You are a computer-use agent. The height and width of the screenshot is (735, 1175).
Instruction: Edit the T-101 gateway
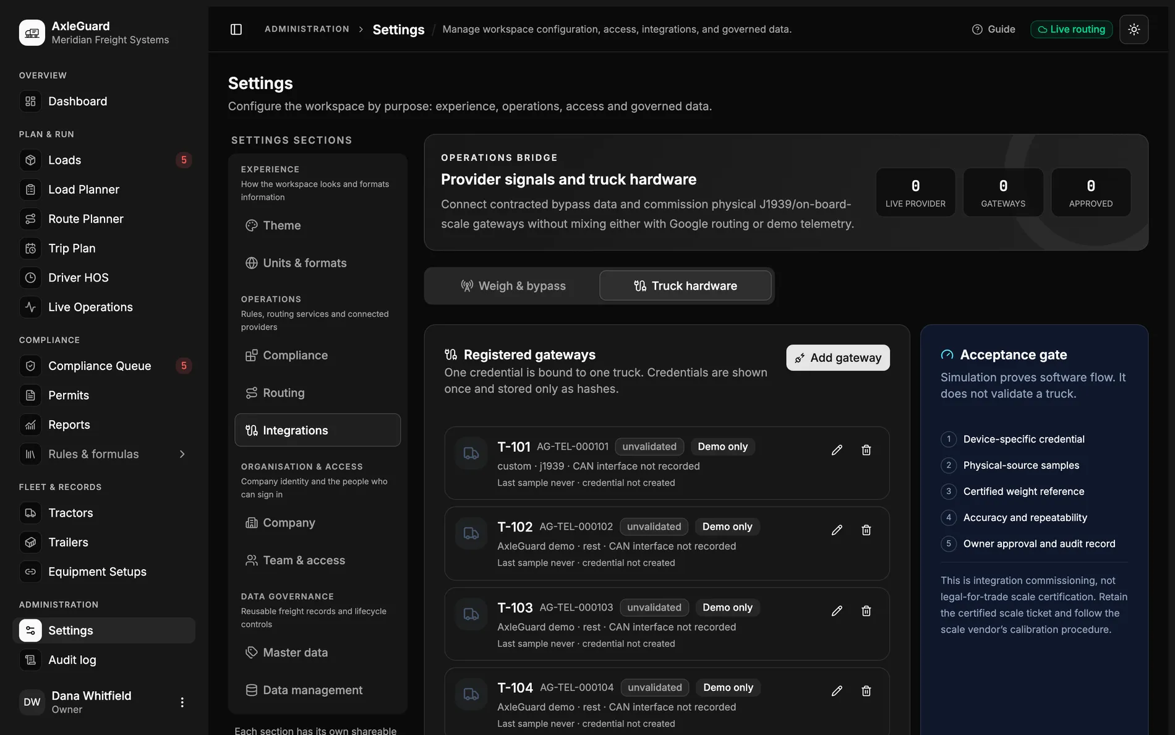(837, 450)
